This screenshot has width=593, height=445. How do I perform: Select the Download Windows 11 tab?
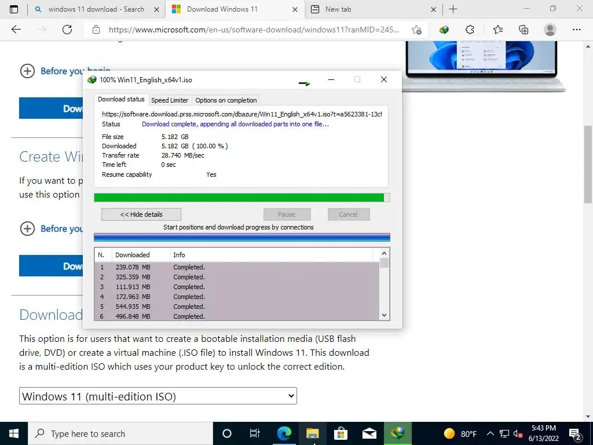pyautogui.click(x=235, y=9)
